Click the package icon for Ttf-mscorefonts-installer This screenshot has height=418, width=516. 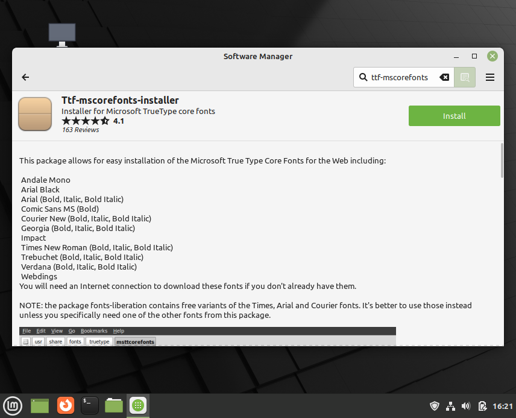point(35,114)
